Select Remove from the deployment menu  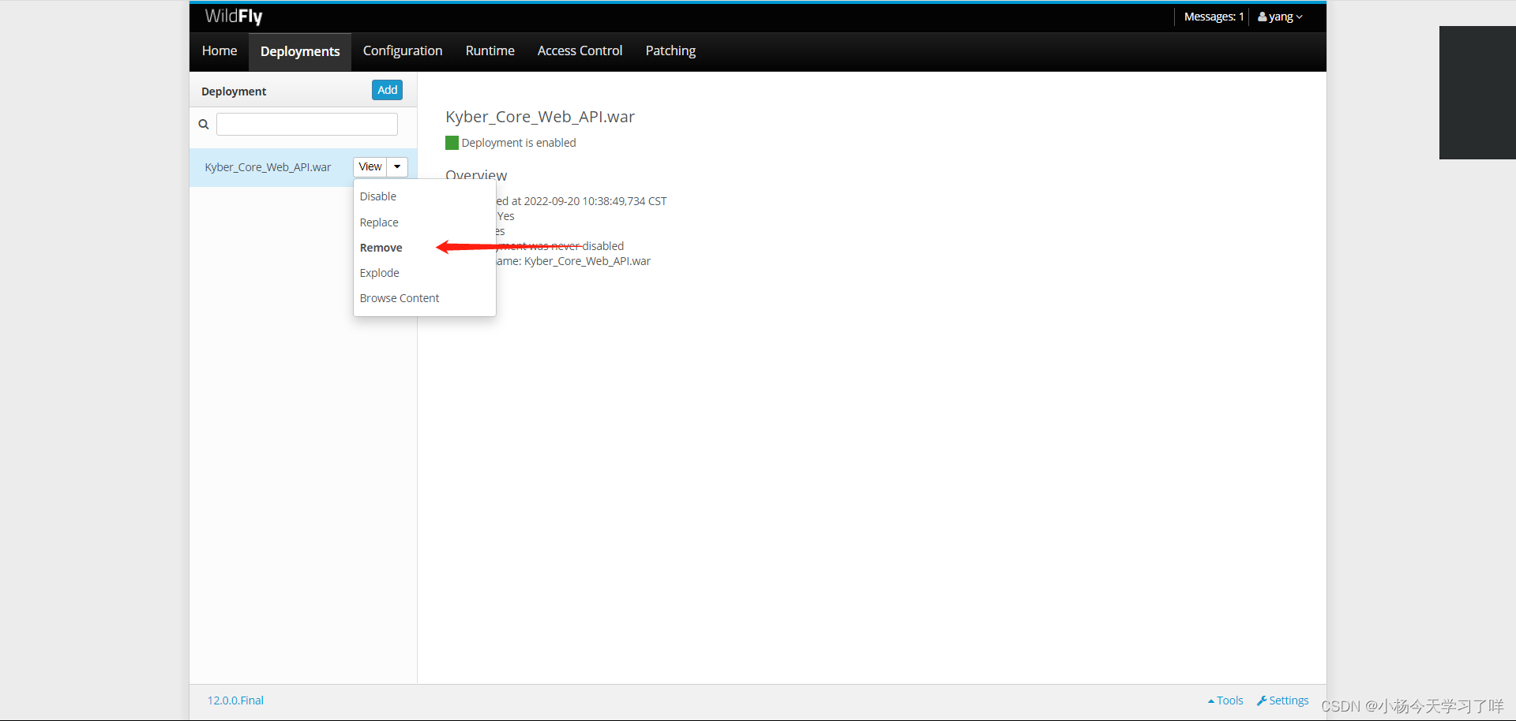point(381,247)
